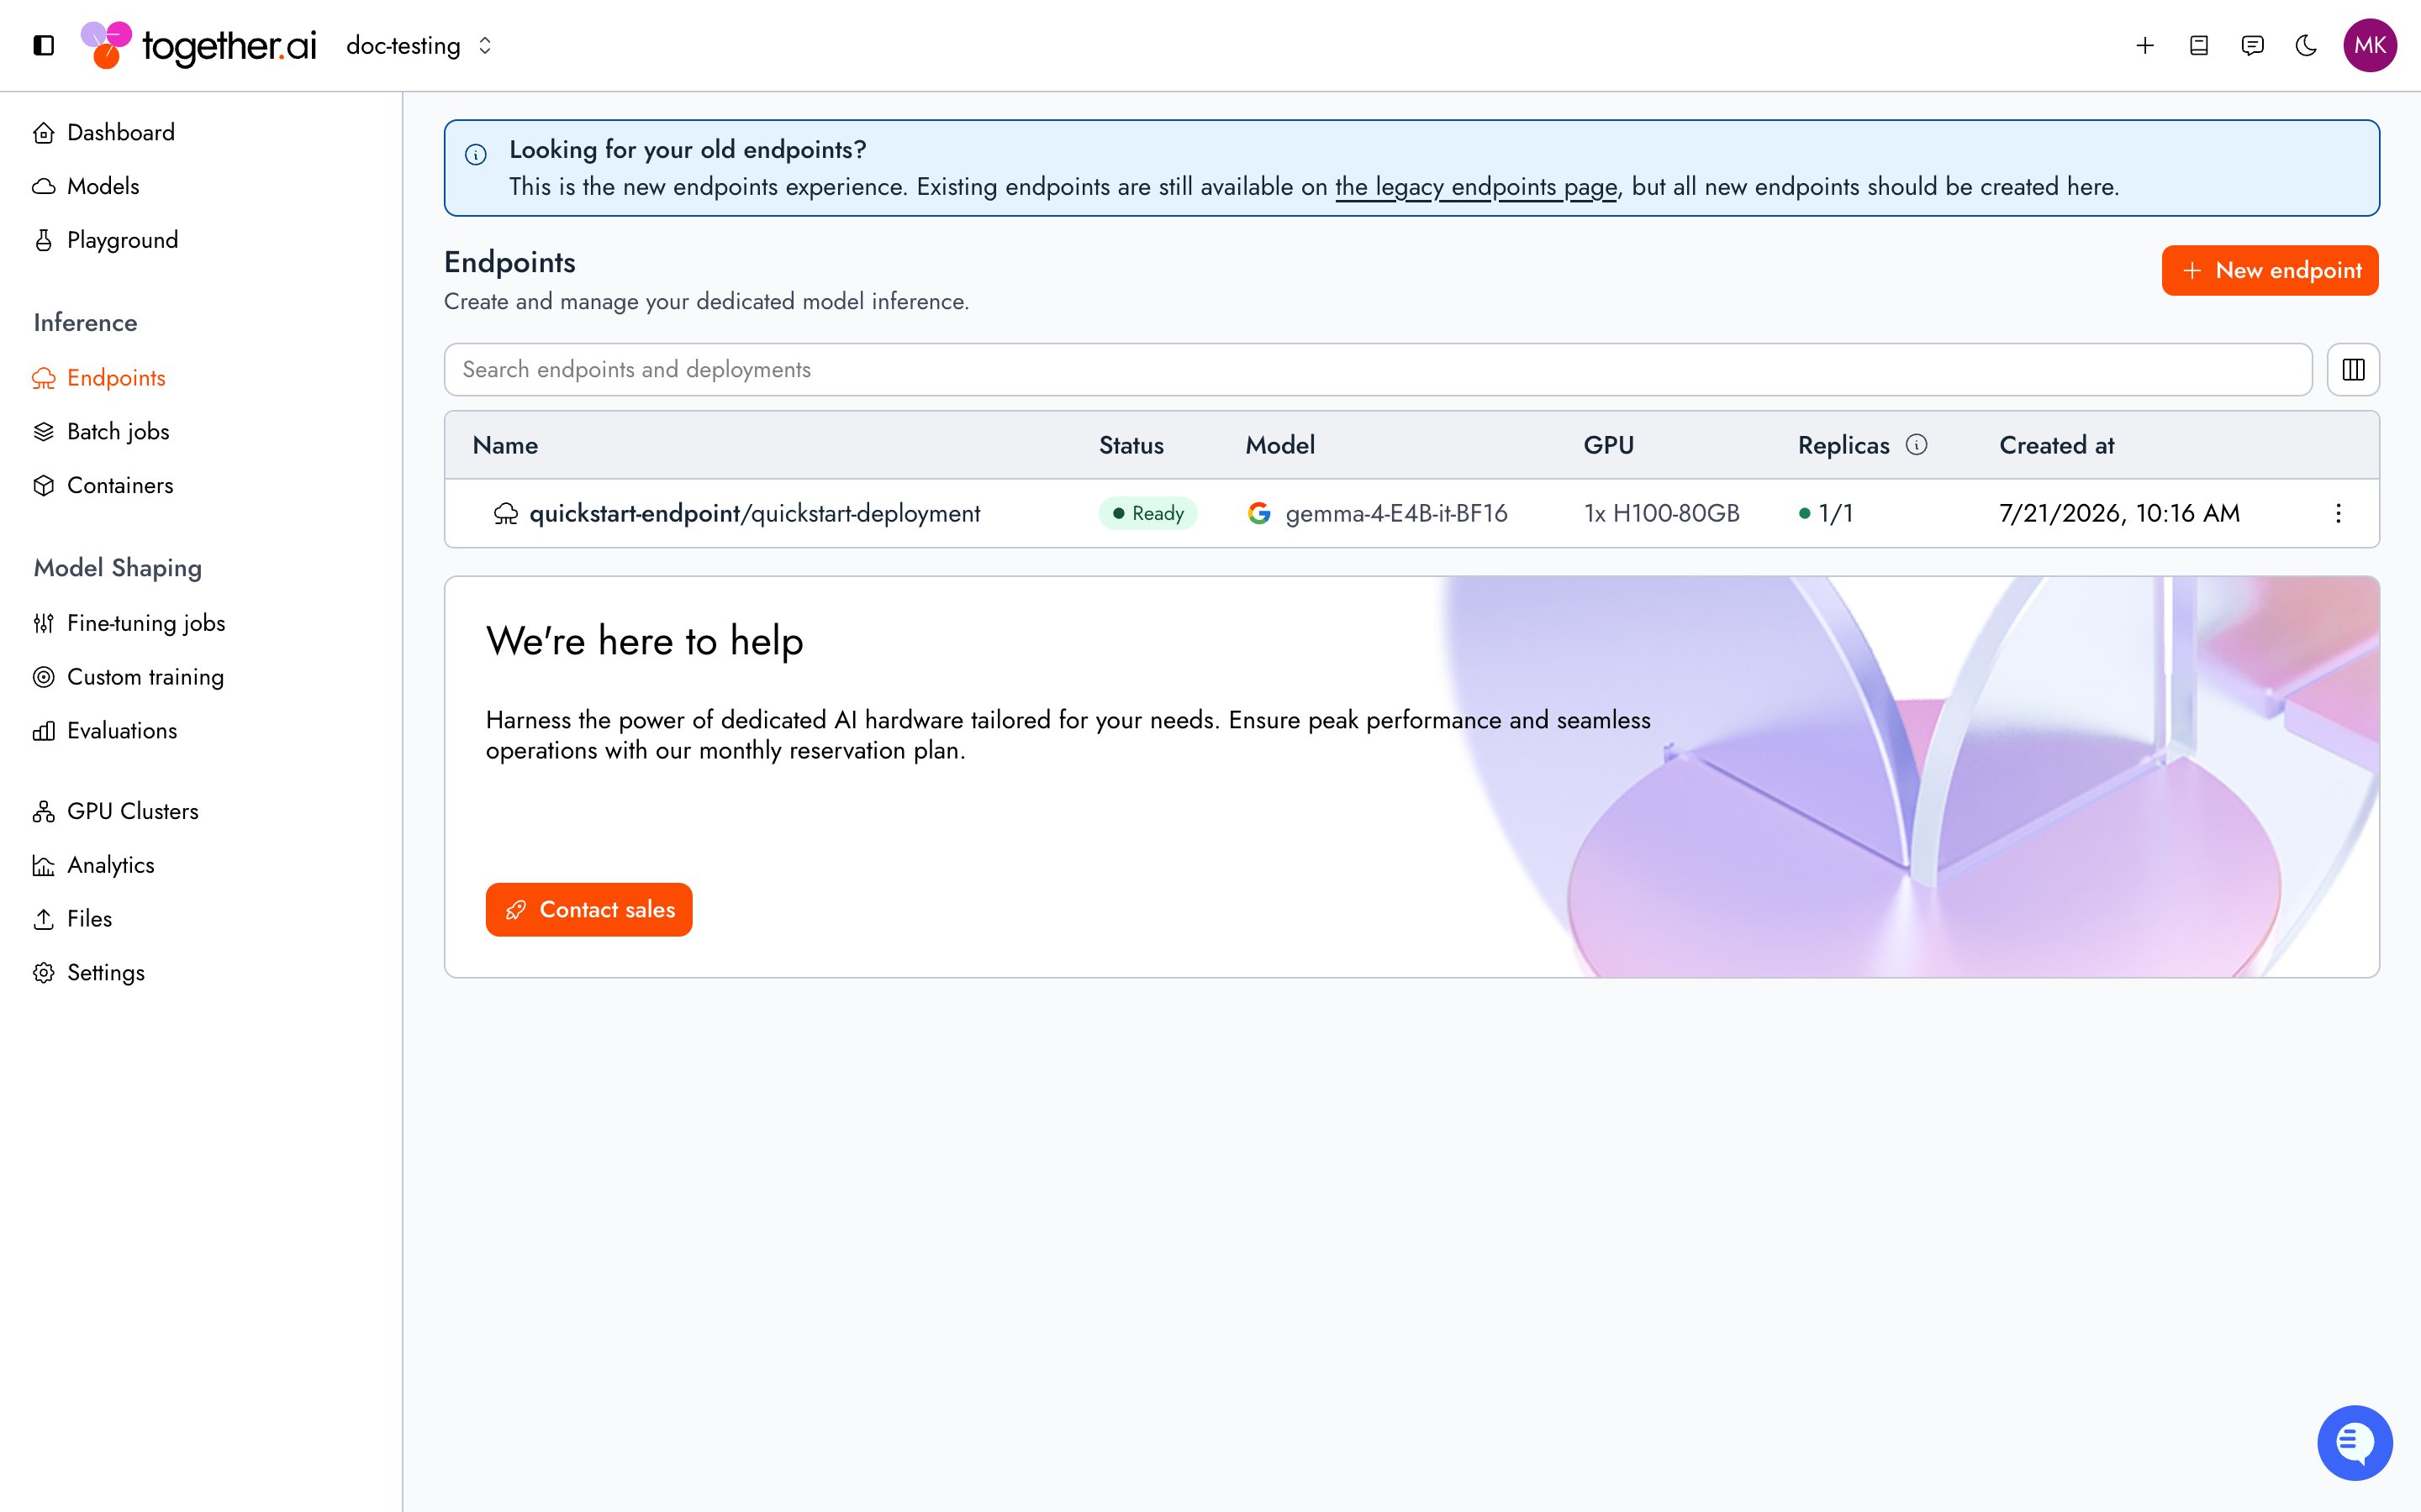
Task: Open Settings in the sidebar
Action: coord(89,973)
